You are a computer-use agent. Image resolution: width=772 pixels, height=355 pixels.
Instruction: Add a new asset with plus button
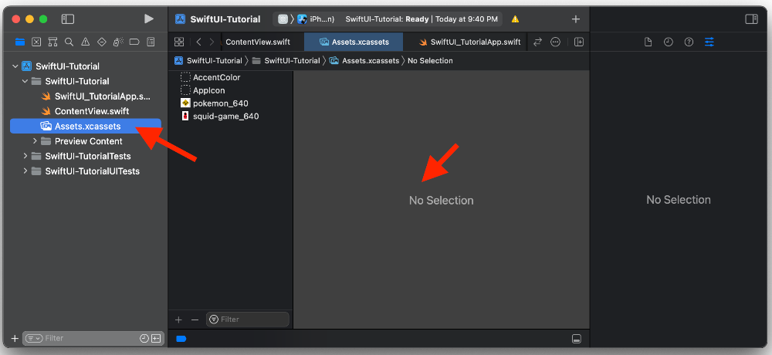(x=178, y=319)
